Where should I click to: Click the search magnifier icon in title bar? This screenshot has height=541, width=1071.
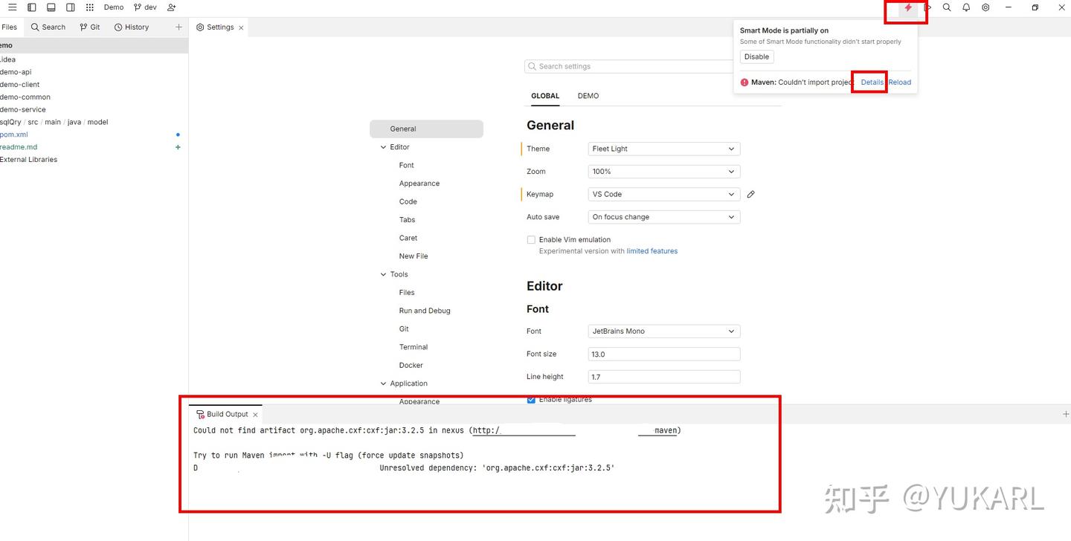pyautogui.click(x=947, y=7)
